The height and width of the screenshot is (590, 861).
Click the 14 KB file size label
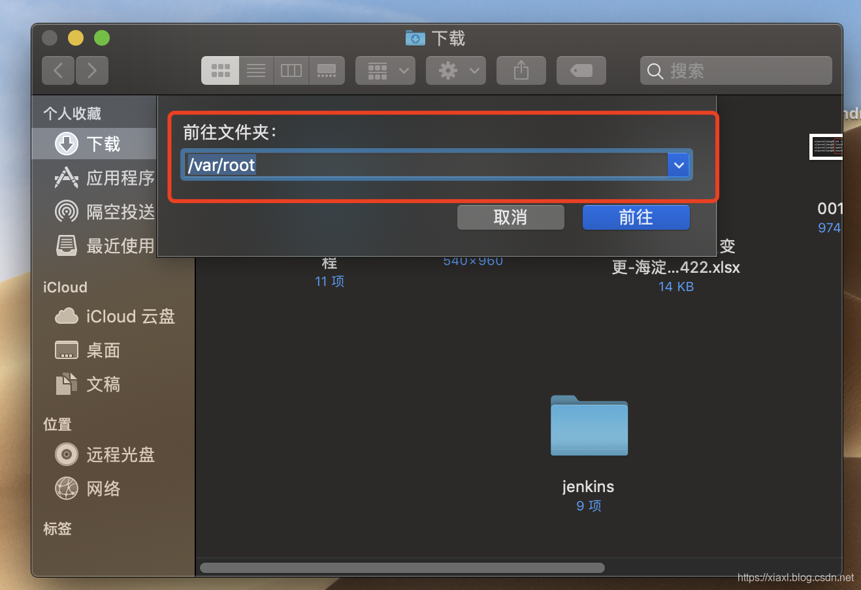pos(675,287)
